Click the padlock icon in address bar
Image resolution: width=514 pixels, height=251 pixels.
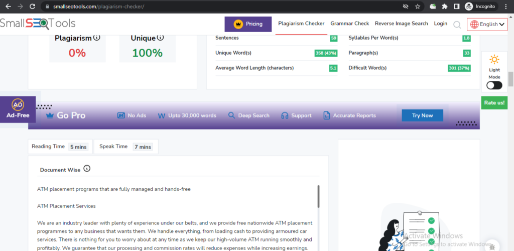[47, 6]
